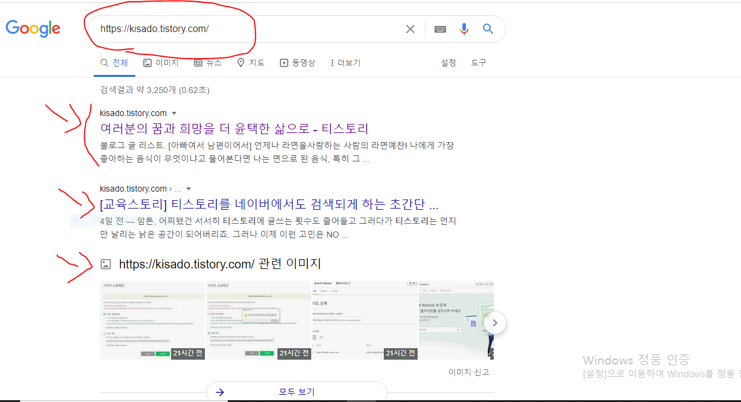This screenshot has width=741, height=402.
Task: Clear the search box with X icon
Action: pos(410,29)
